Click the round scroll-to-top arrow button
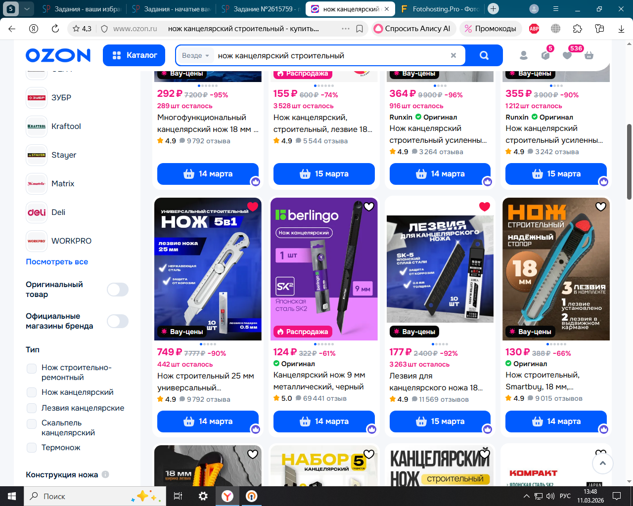The height and width of the screenshot is (506, 633). [x=602, y=464]
